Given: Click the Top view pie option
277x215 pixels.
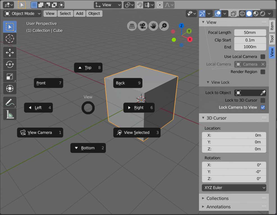Looking at the screenshot, I should 88,67.
